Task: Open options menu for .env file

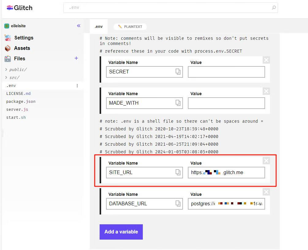Action: pyautogui.click(x=77, y=86)
